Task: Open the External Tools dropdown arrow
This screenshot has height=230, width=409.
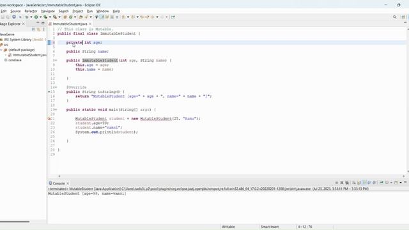Action: [59, 17]
